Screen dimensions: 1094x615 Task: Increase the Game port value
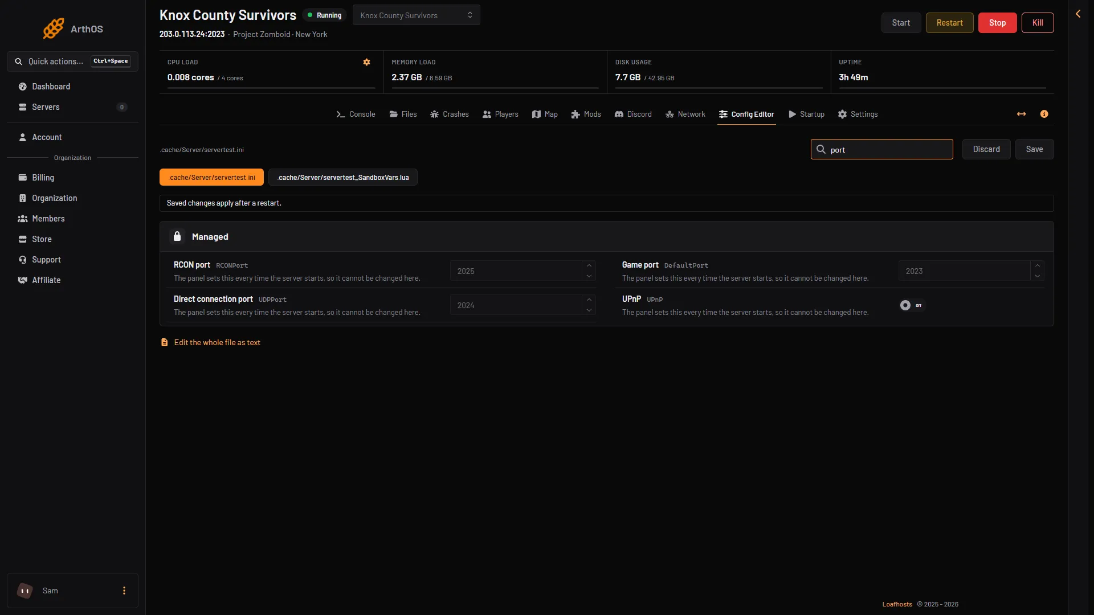[1038, 266]
